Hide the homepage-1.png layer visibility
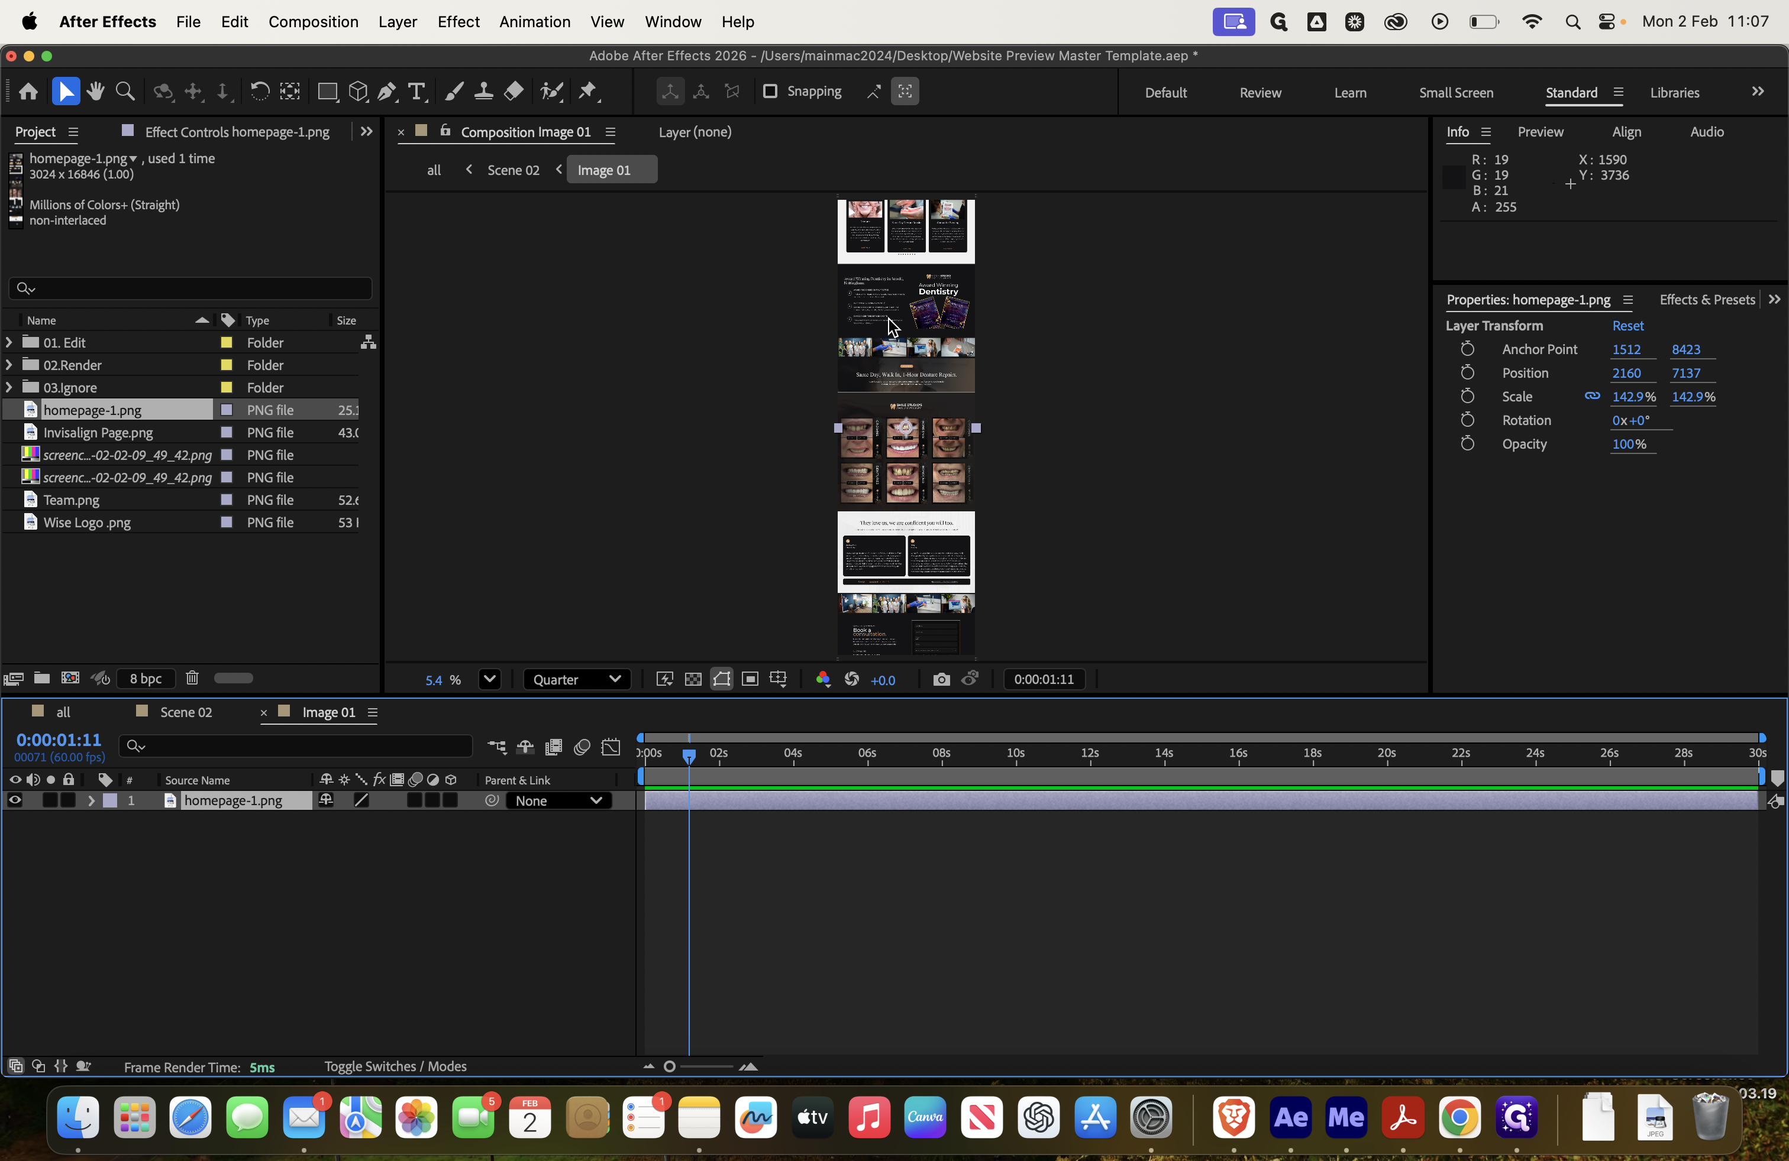The width and height of the screenshot is (1789, 1161). [x=14, y=800]
